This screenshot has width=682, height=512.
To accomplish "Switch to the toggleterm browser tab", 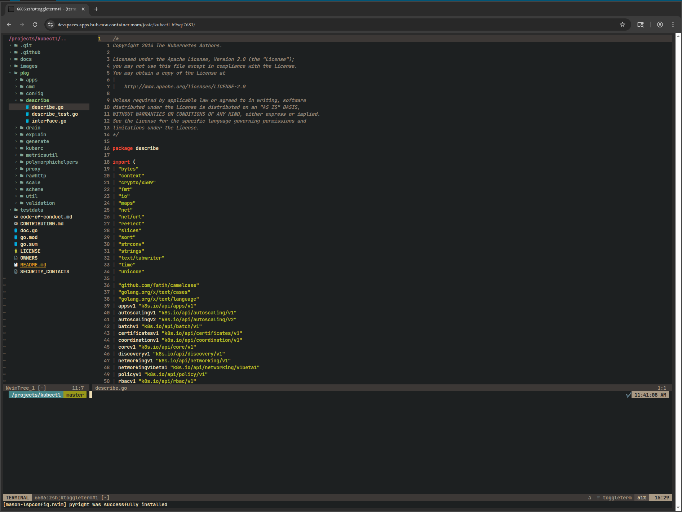I will [x=46, y=9].
